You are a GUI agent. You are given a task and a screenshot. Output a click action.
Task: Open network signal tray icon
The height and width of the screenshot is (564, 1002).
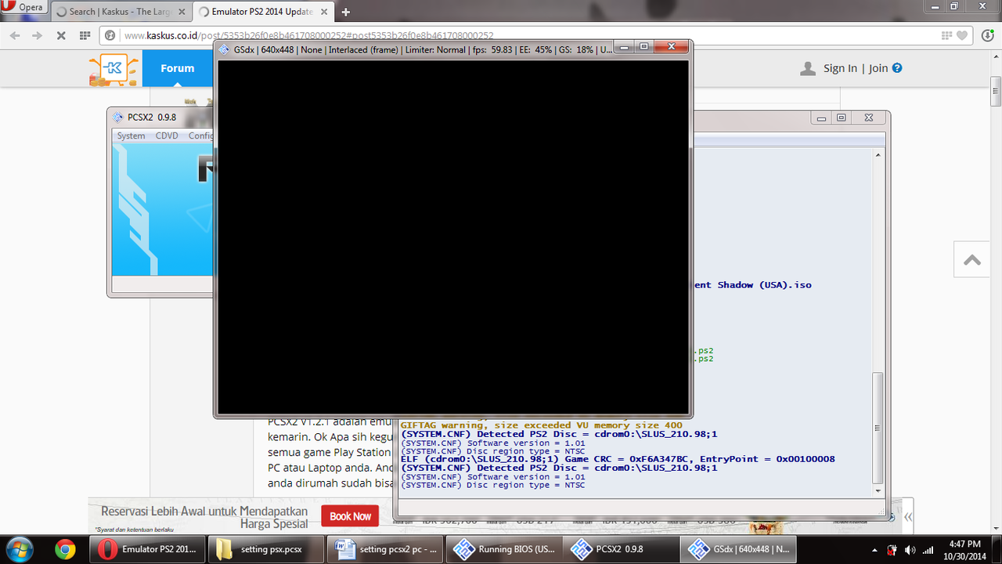pyautogui.click(x=928, y=549)
